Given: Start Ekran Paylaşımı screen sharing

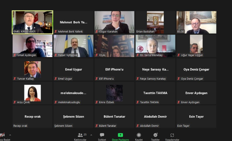Looking at the screenshot, I should pyautogui.click(x=120, y=136).
